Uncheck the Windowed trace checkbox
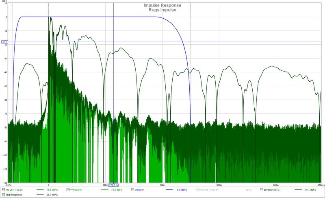Viewport: 325px width, 198px height. 68,189
